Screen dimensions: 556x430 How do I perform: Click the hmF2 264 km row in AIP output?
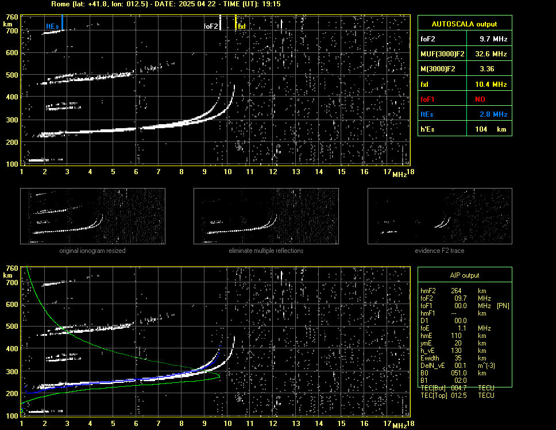(x=454, y=291)
